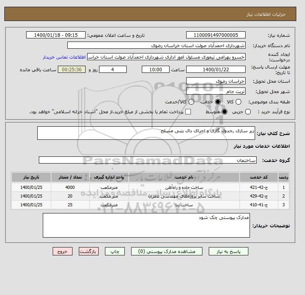This screenshot has height=295, width=305.
Task: Select the کالا radio button
Action: [x=238, y=102]
